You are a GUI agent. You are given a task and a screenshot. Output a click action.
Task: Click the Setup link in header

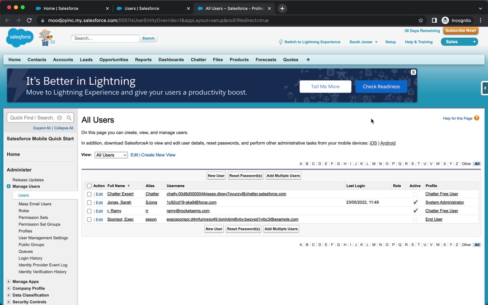click(x=390, y=42)
